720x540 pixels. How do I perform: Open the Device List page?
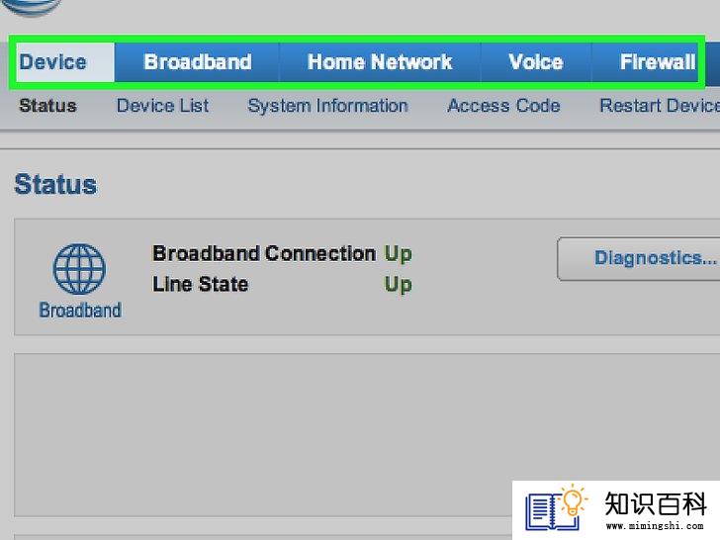point(162,106)
